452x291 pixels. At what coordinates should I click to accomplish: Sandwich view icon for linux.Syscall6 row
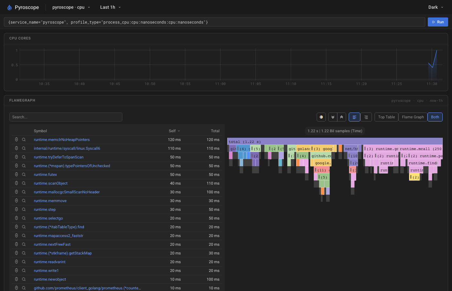16,148
